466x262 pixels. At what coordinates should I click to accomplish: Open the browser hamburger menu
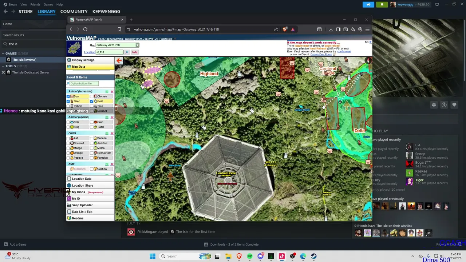pos(367,29)
